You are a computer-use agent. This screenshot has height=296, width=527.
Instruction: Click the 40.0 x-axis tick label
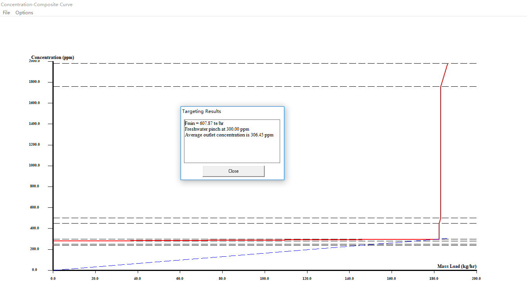[x=137, y=278]
